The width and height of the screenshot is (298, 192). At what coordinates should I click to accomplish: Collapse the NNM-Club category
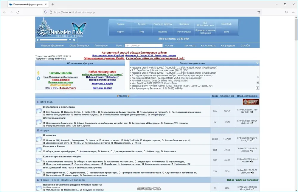pyautogui.click(x=38, y=102)
